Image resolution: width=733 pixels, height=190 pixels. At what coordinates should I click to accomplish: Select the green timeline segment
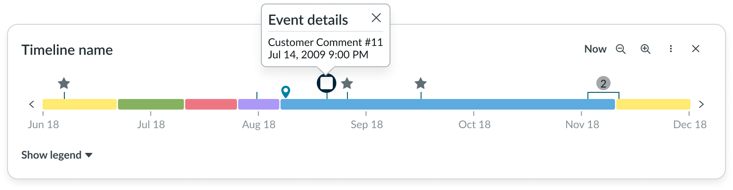(x=151, y=104)
